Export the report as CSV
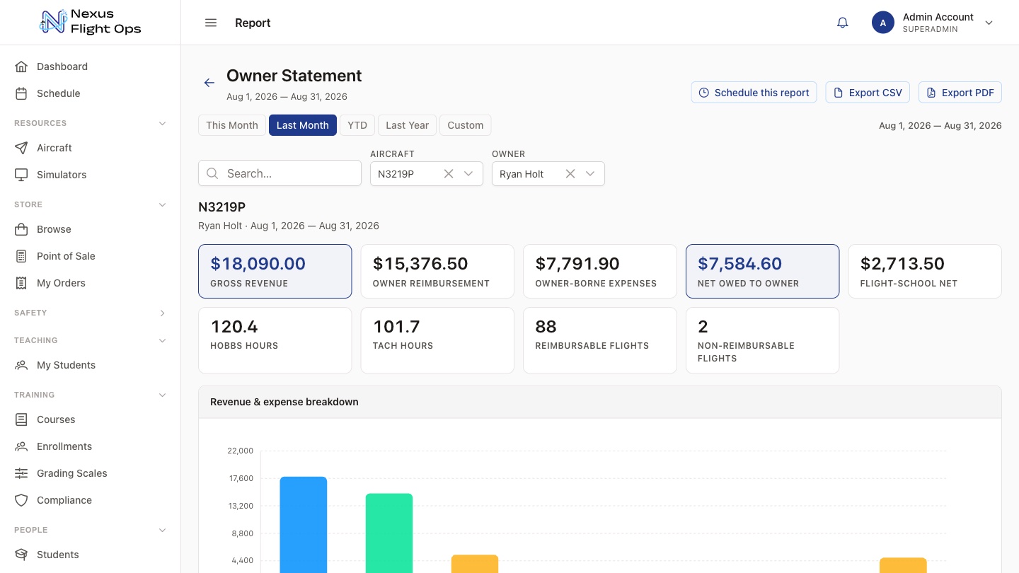Screen dimensions: 1019x573 (x=868, y=93)
